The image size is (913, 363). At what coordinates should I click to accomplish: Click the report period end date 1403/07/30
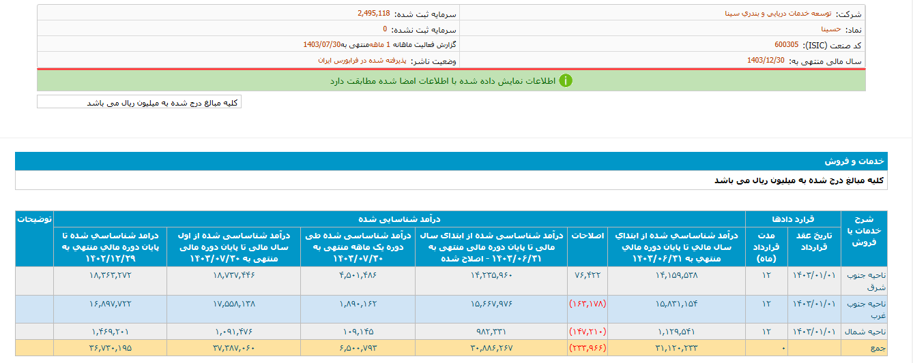click(x=322, y=45)
